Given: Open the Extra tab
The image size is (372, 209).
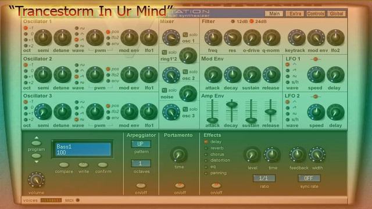Looking at the screenshot, I should [x=295, y=13].
